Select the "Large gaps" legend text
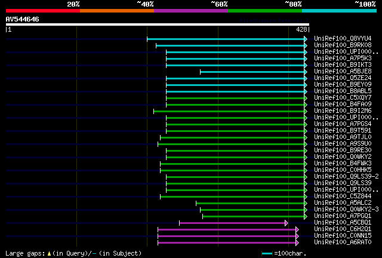Viewport: 382px width, 258px height. pos(25,254)
